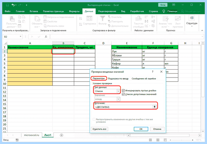Click the Undo arrow icon
This screenshot has width=207, height=144.
13,5
